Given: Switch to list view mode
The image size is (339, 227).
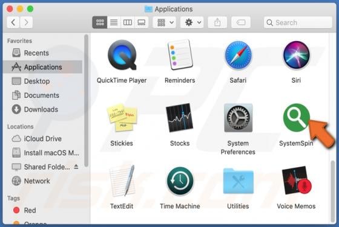Looking at the screenshot, I should (114, 22).
